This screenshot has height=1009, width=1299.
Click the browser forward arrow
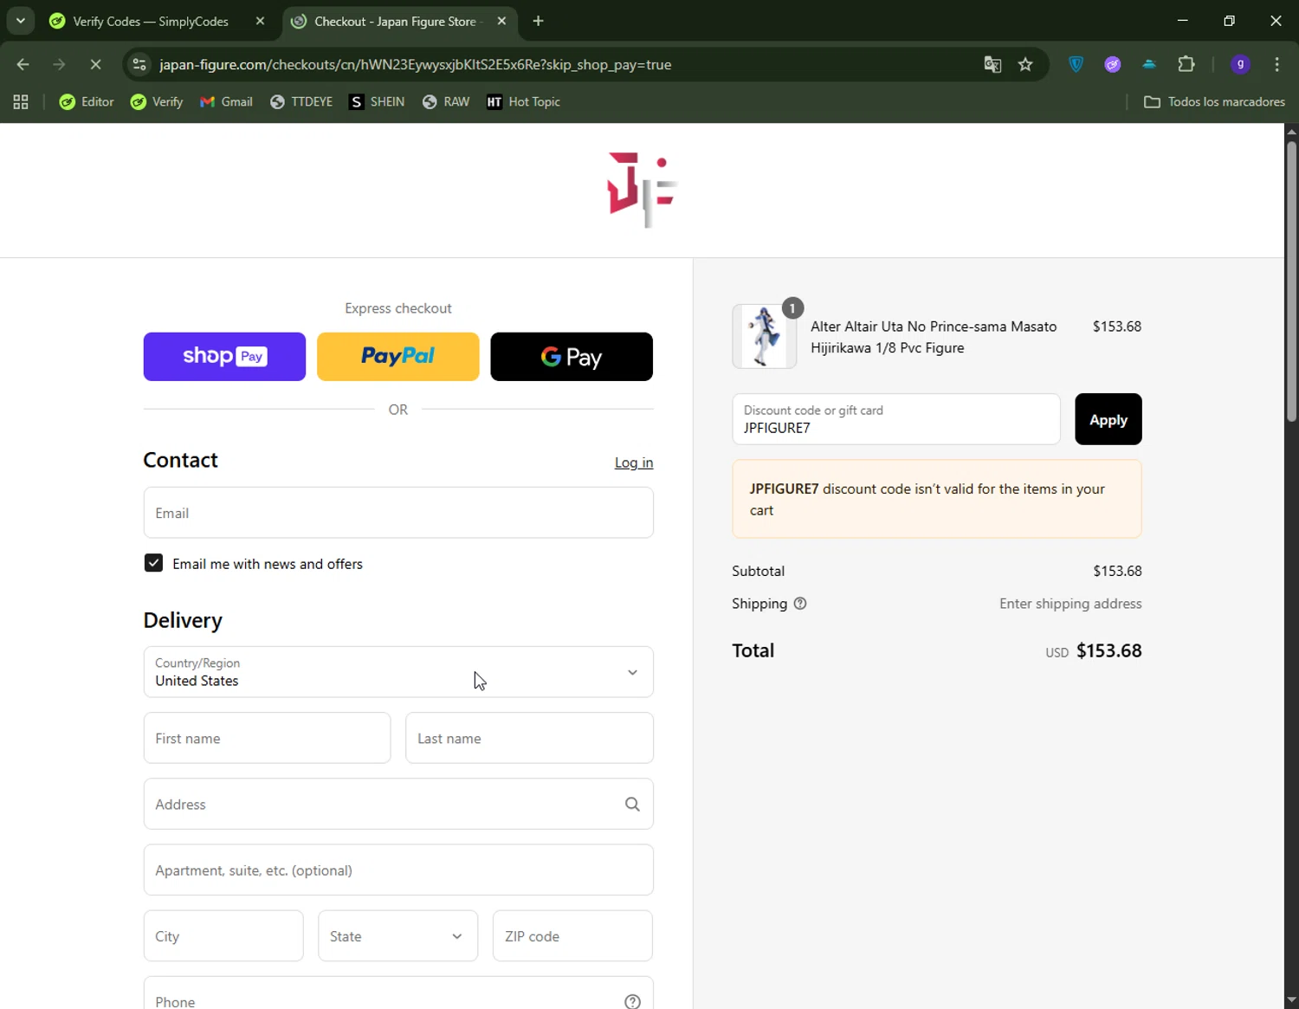click(59, 64)
